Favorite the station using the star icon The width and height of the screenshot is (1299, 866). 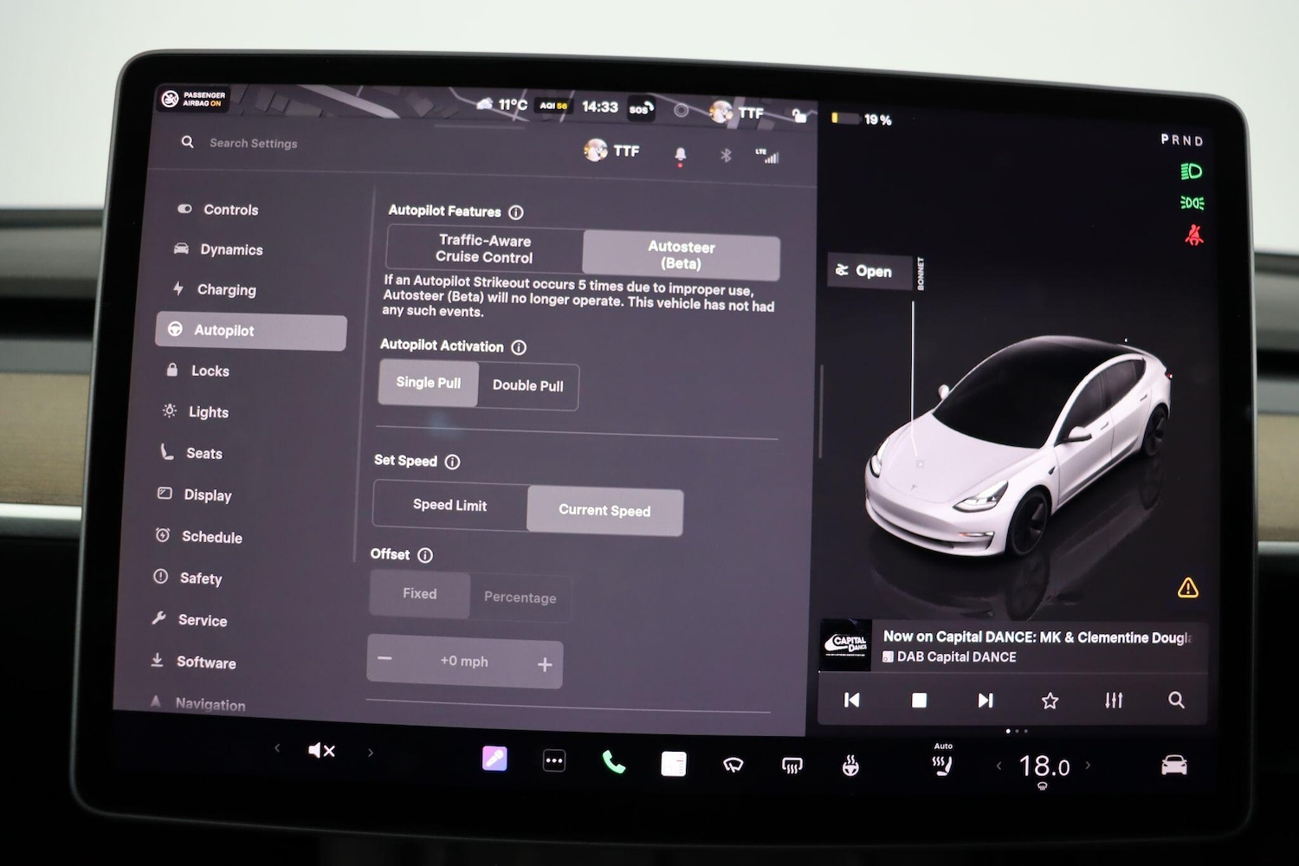[1050, 700]
